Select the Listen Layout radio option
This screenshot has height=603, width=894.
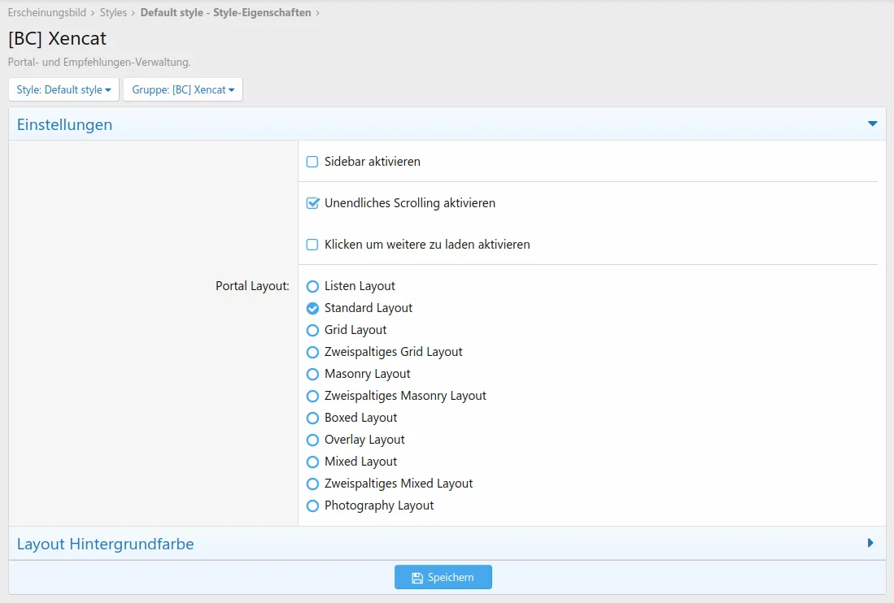click(x=312, y=286)
